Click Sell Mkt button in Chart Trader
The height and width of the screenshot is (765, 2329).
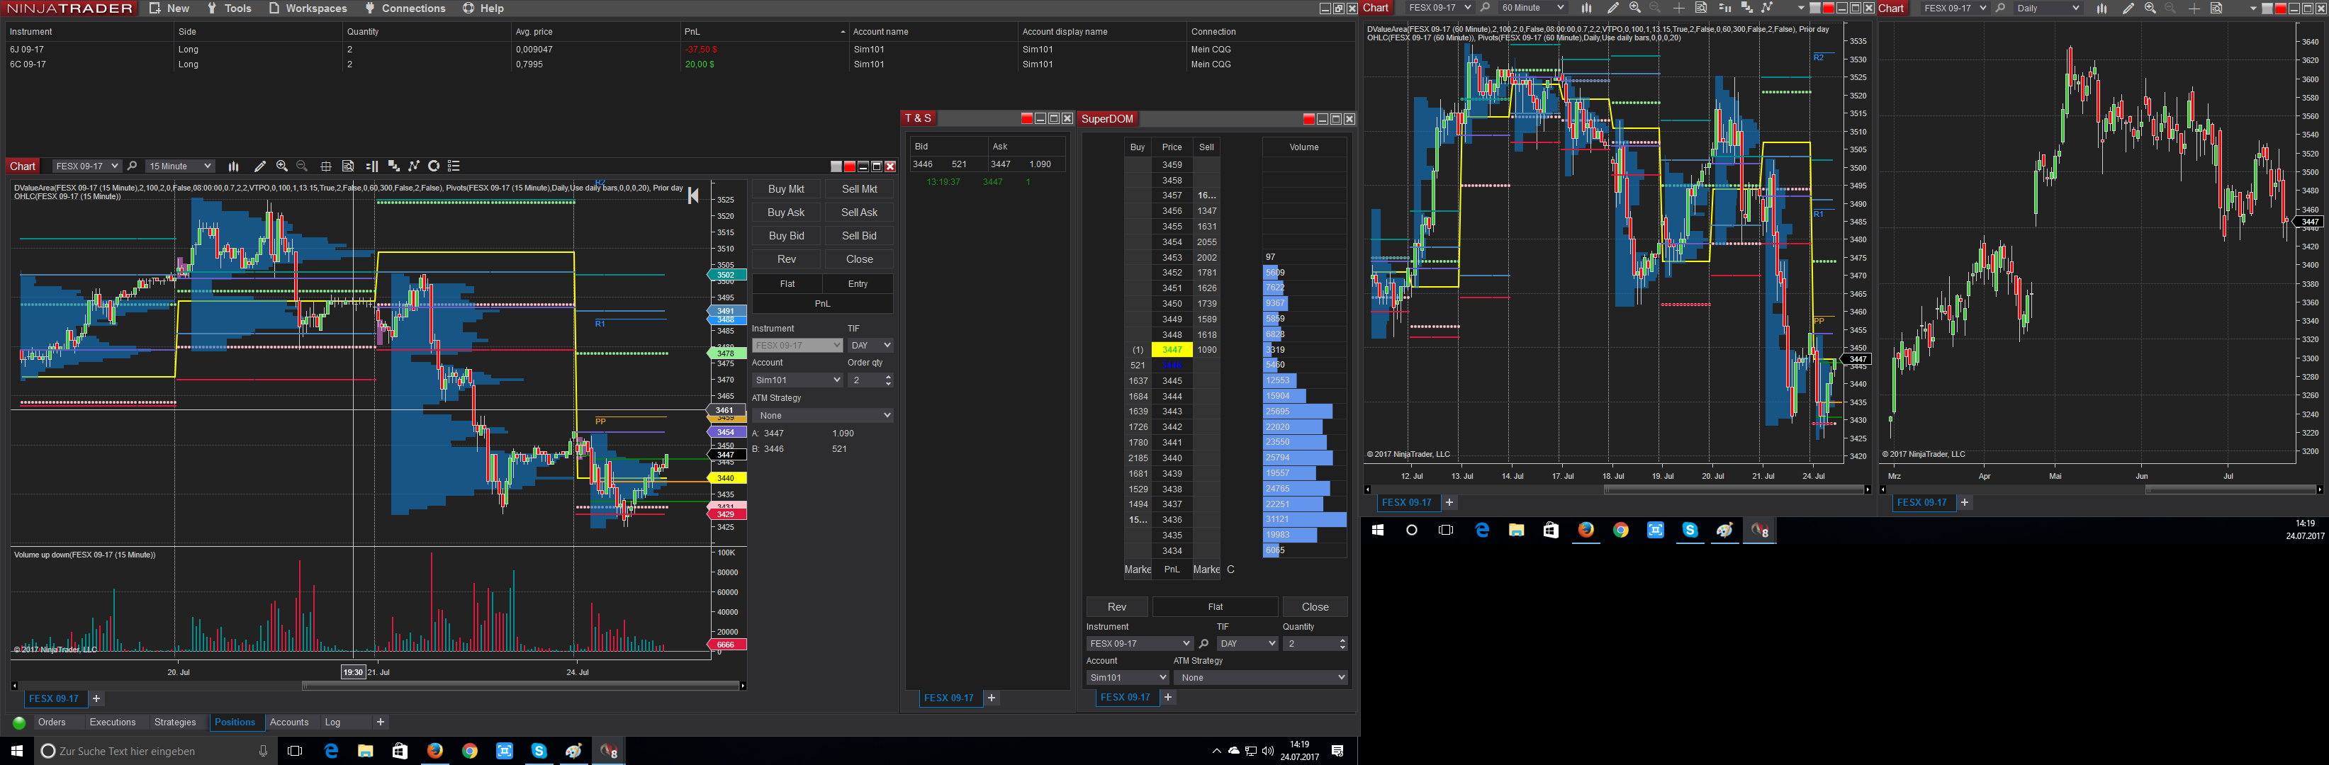(859, 188)
